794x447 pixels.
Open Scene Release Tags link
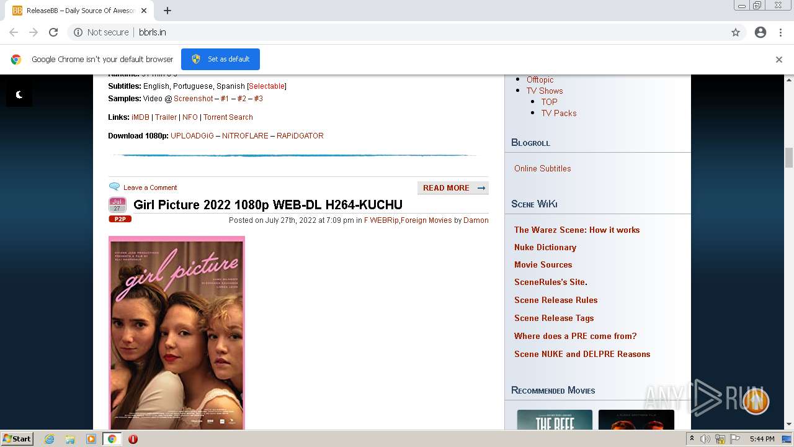tap(554, 318)
